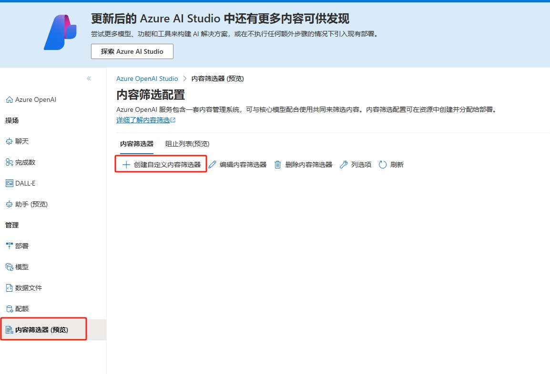Click the document icon beside 内容筛选器 (预览)

(10, 330)
